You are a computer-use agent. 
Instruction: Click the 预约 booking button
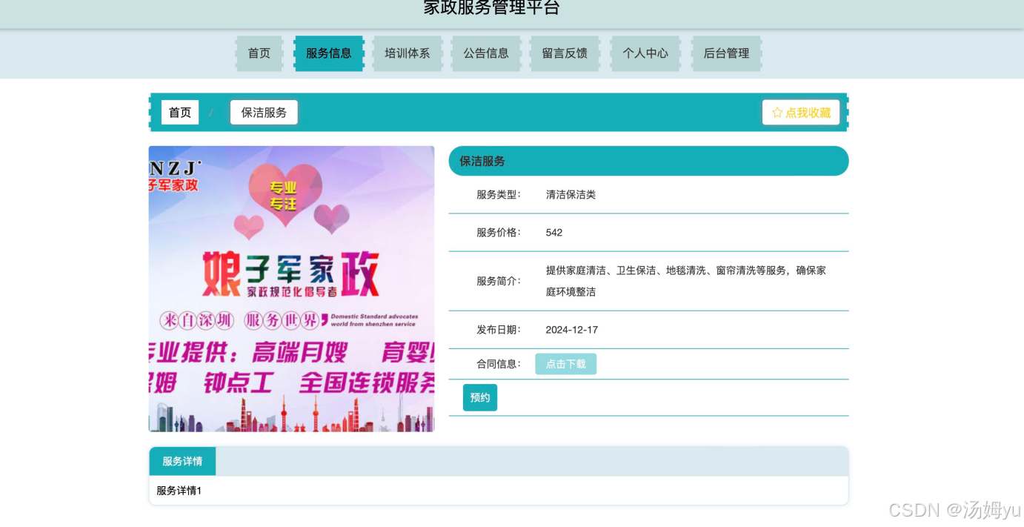pyautogui.click(x=480, y=397)
